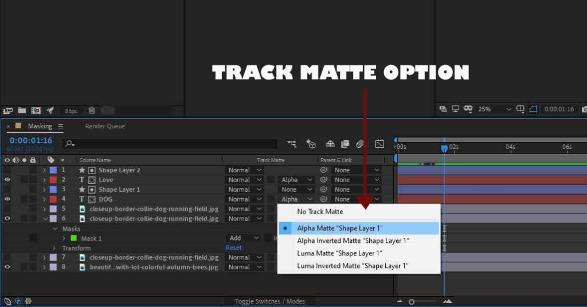This screenshot has height=307, width=587.
Task: Open Add mask mode dropdown for Mask 1
Action: (x=244, y=238)
